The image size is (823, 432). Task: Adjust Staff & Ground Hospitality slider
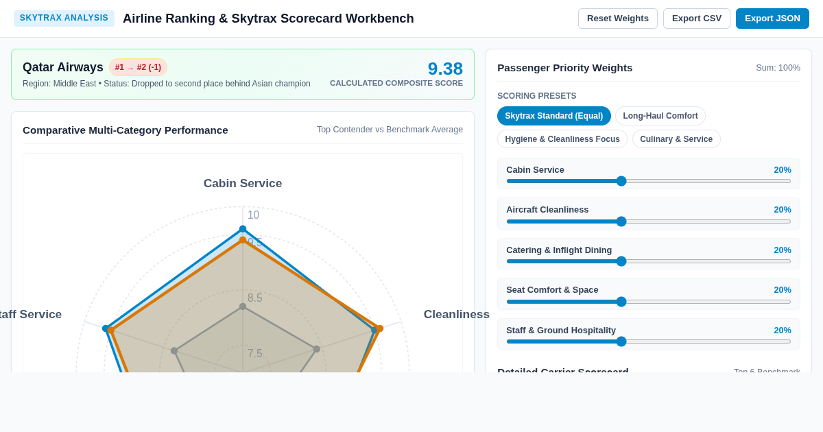[x=649, y=341]
